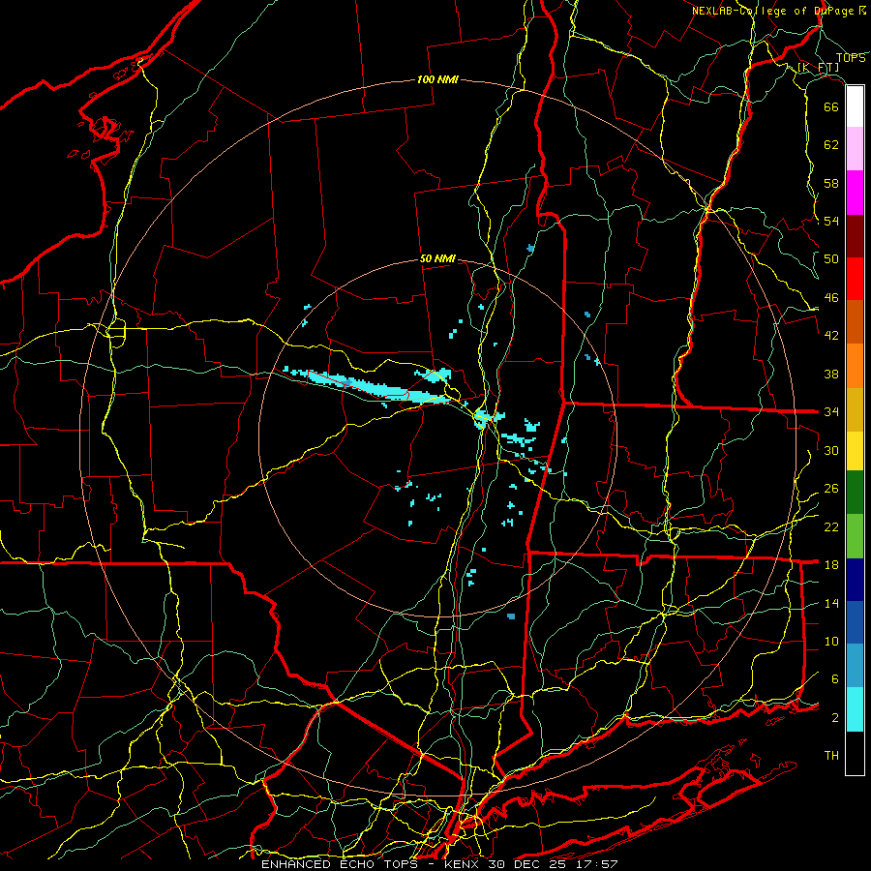Viewport: 871px width, 871px height.
Task: Click the legend value '54'
Action: (831, 221)
